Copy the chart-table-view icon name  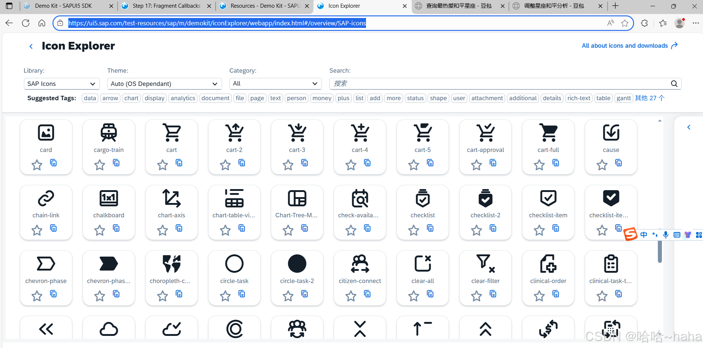tap(242, 228)
